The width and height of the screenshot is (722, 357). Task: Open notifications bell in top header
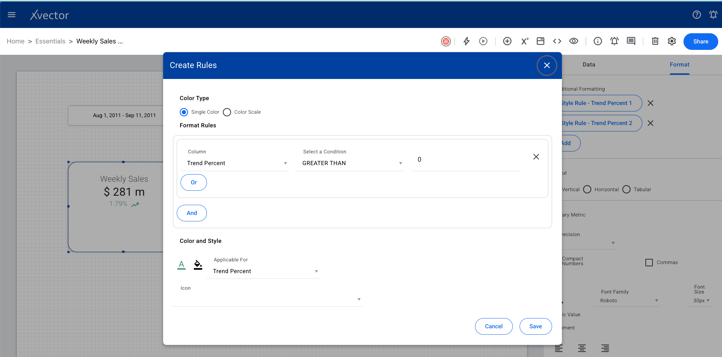(713, 15)
